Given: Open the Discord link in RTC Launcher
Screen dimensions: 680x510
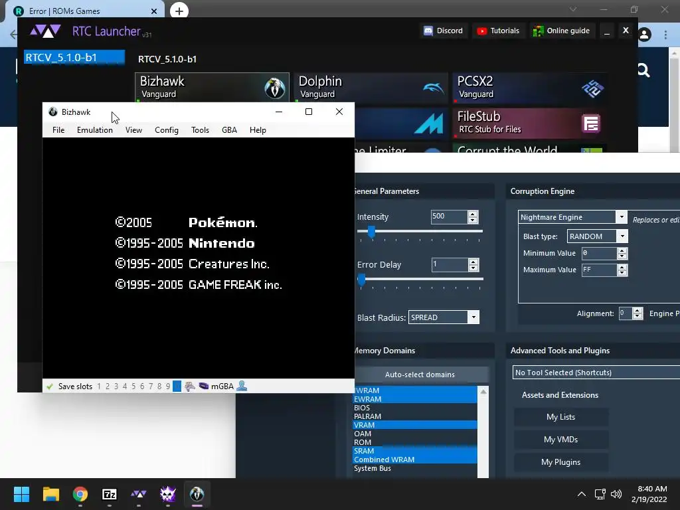Looking at the screenshot, I should click(443, 31).
